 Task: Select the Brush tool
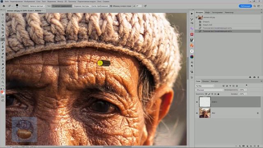[x=3, y=43]
